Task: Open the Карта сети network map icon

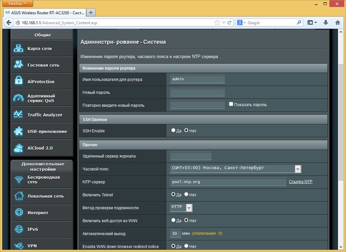Action: click(19, 48)
